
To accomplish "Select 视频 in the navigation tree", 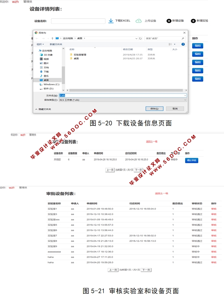I will [45, 59].
